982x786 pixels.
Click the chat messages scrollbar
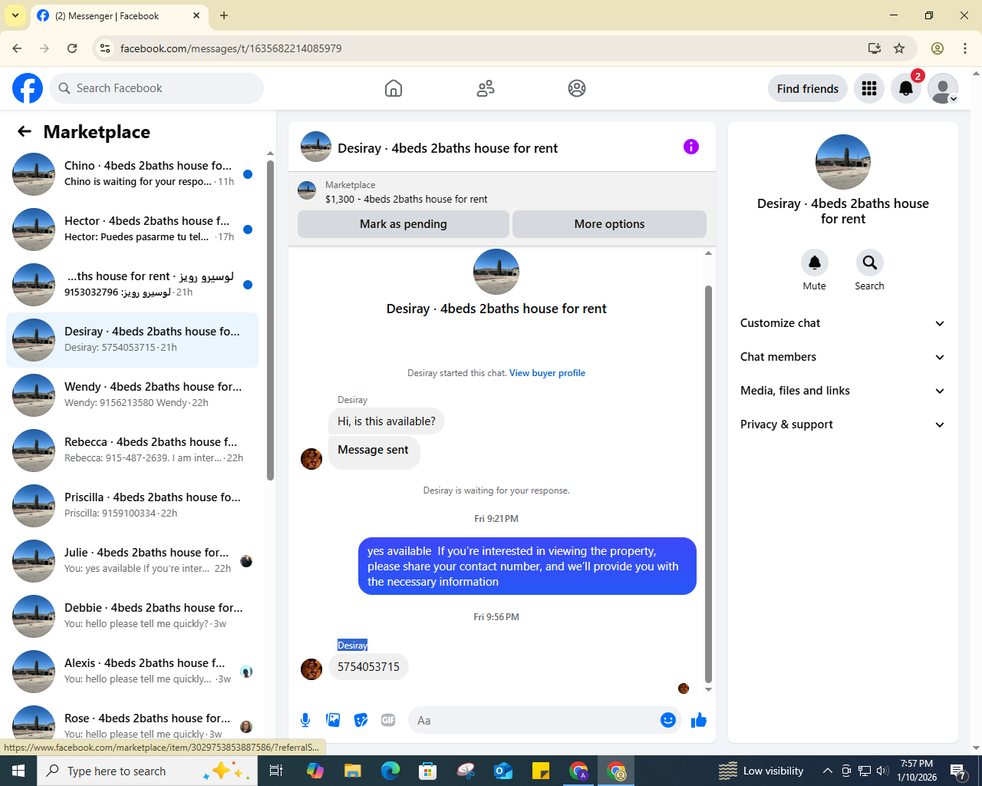tap(708, 484)
